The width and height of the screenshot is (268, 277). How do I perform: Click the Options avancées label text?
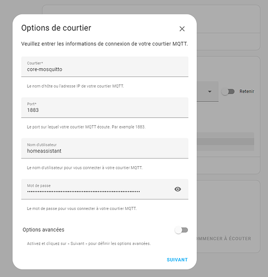44,230
